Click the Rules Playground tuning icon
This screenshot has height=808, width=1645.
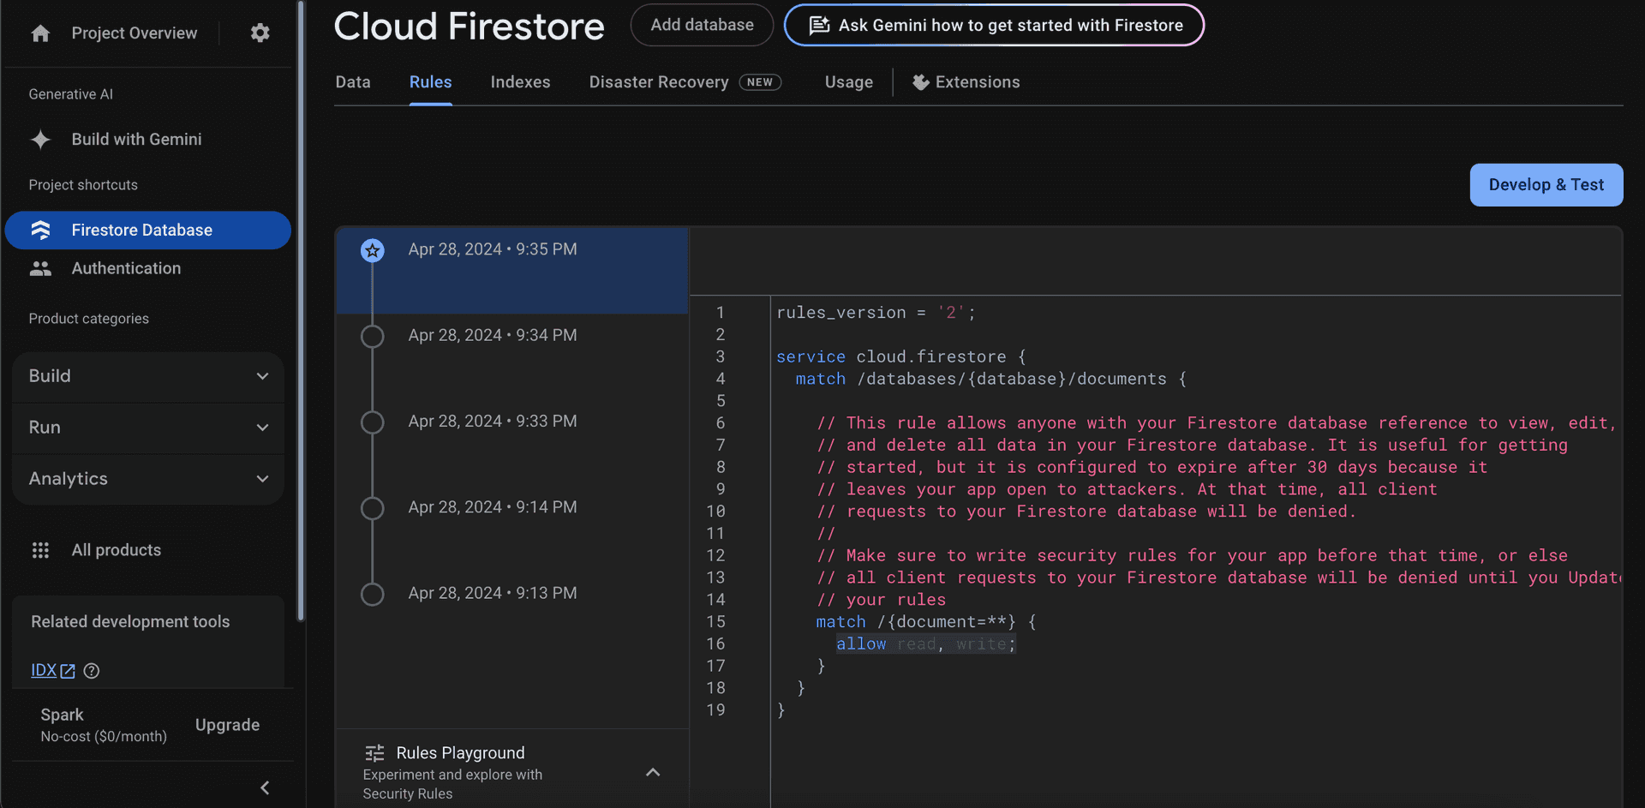pos(374,752)
